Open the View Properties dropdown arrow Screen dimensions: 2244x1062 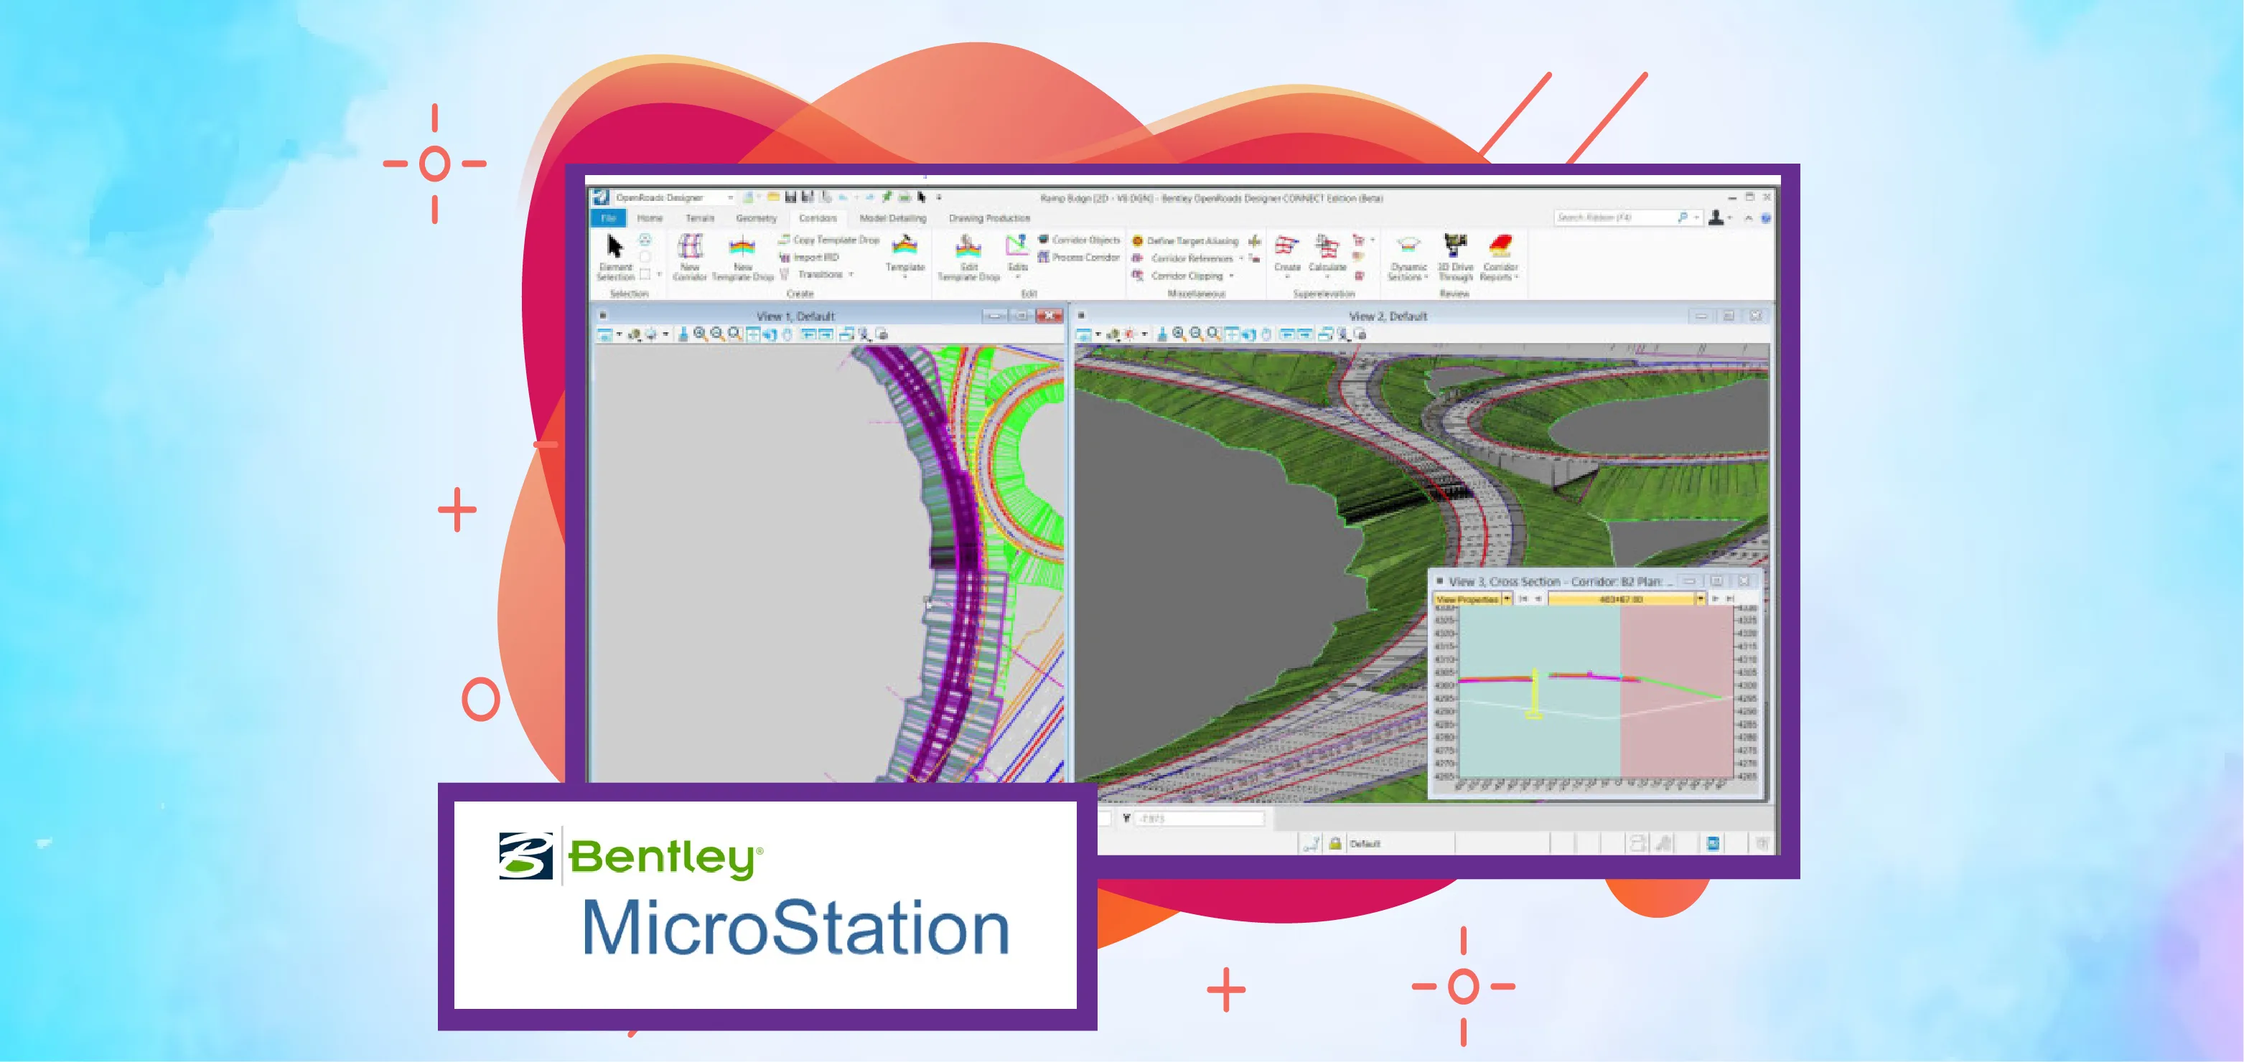pos(1507,599)
